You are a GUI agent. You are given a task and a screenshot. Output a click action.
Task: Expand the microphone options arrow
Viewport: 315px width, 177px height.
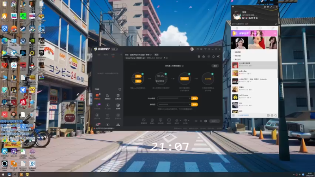pos(180,121)
